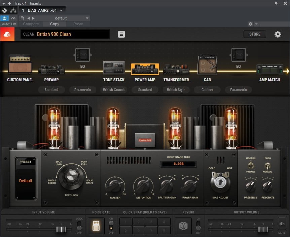The height and width of the screenshot is (237, 290).
Task: Click left arrow of the first EQ
Action: click(74, 55)
